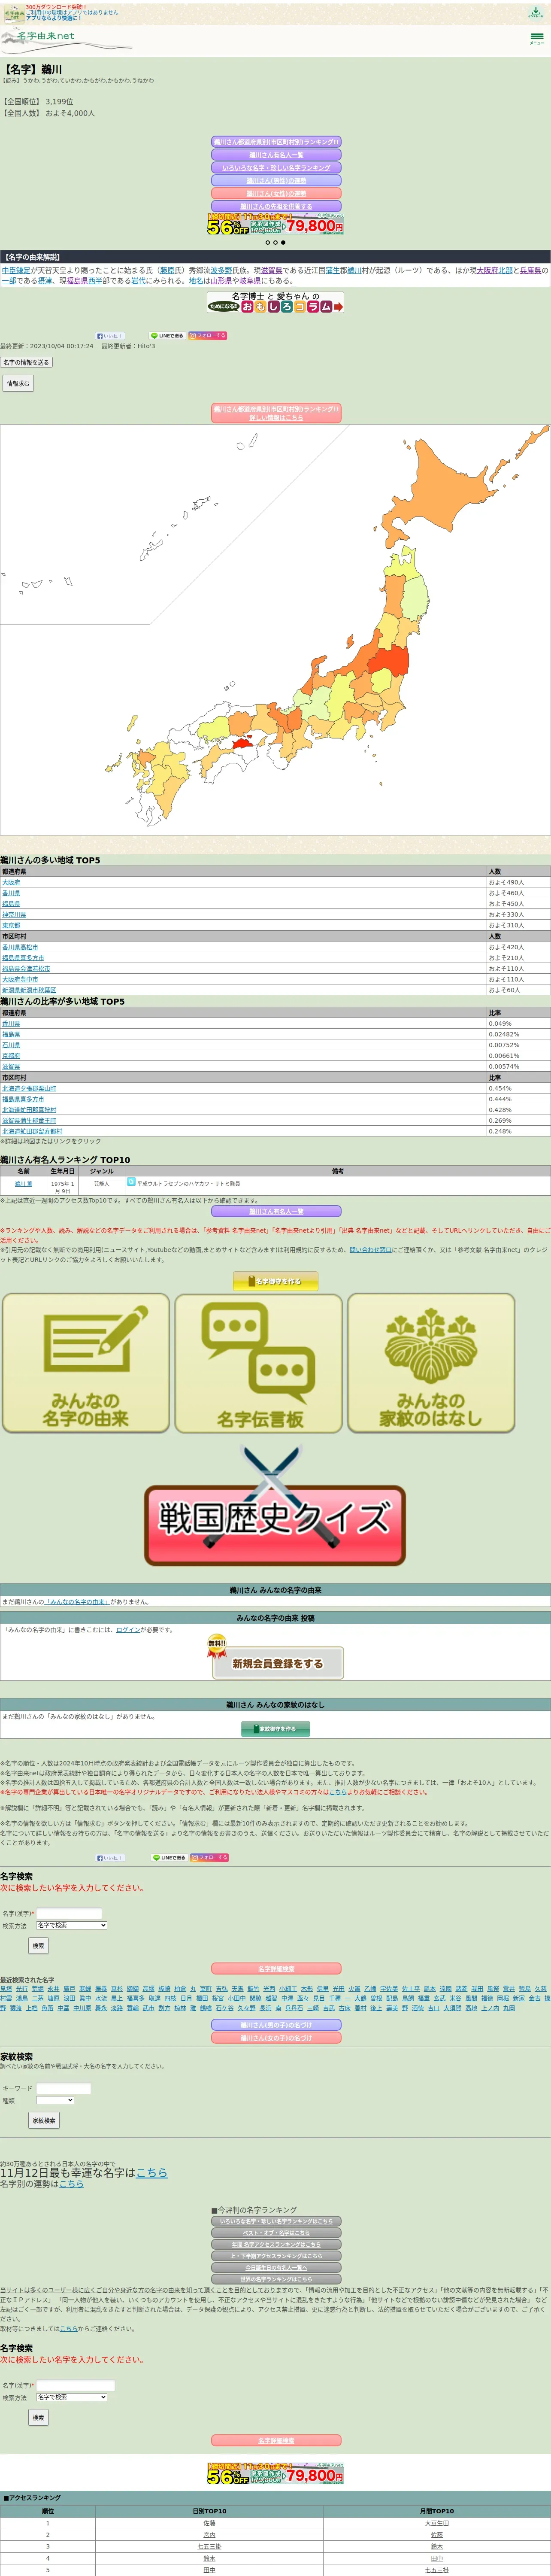Focus 名字(漢字) input in first 名字検索 form
The height and width of the screenshot is (2576, 551).
coord(69,1914)
